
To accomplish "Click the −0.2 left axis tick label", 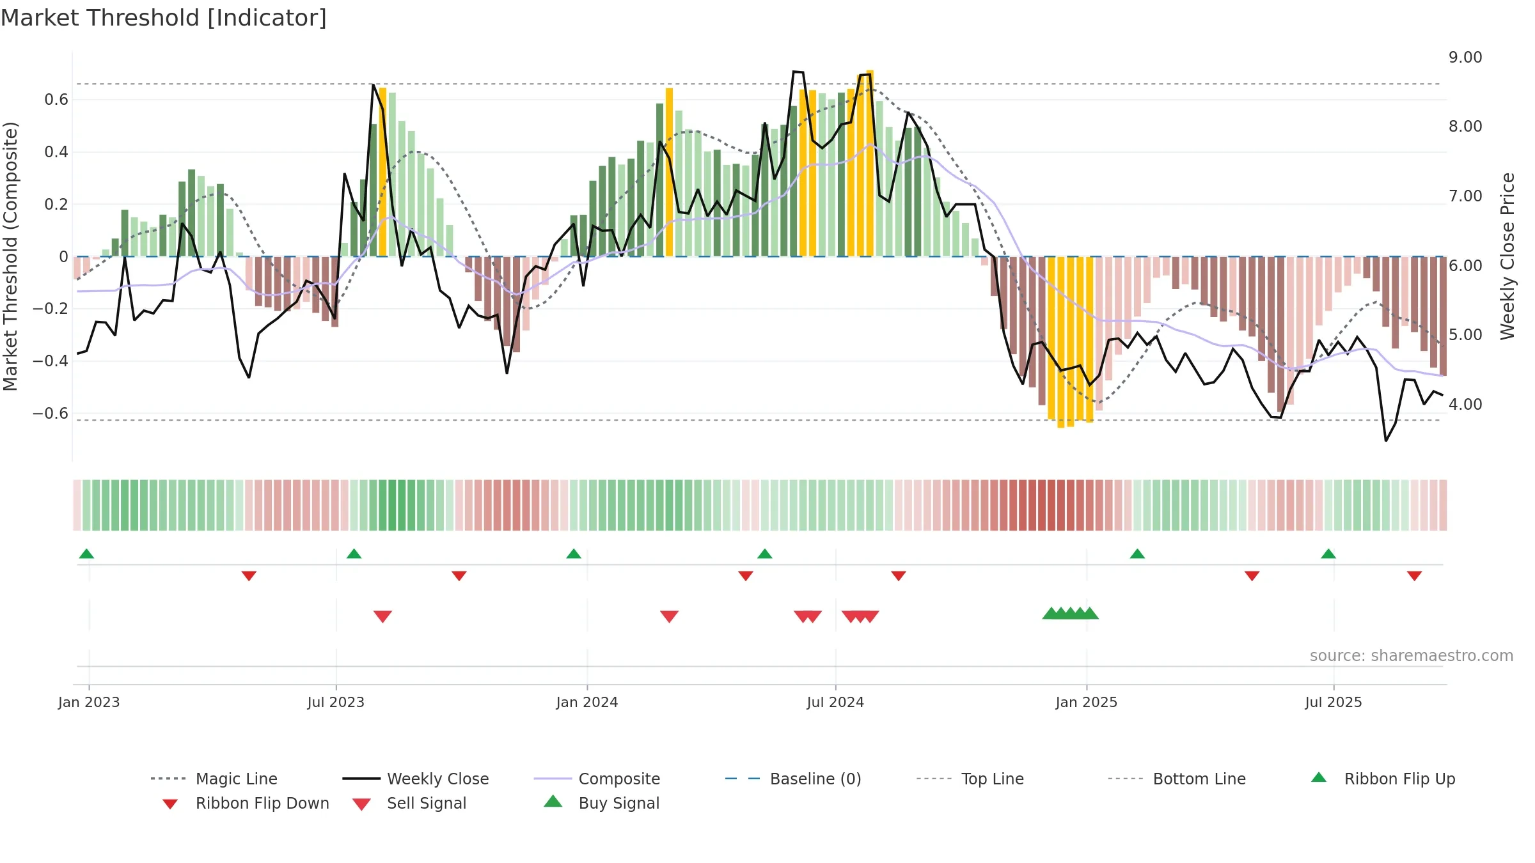I will [x=51, y=309].
